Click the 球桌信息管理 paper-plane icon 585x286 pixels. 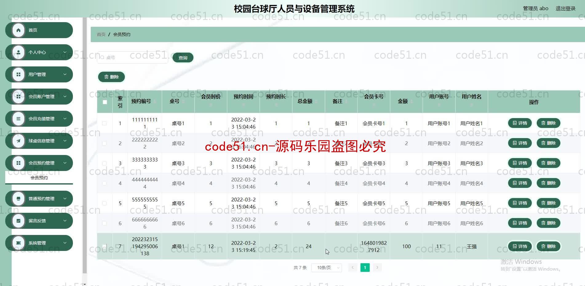[18, 141]
